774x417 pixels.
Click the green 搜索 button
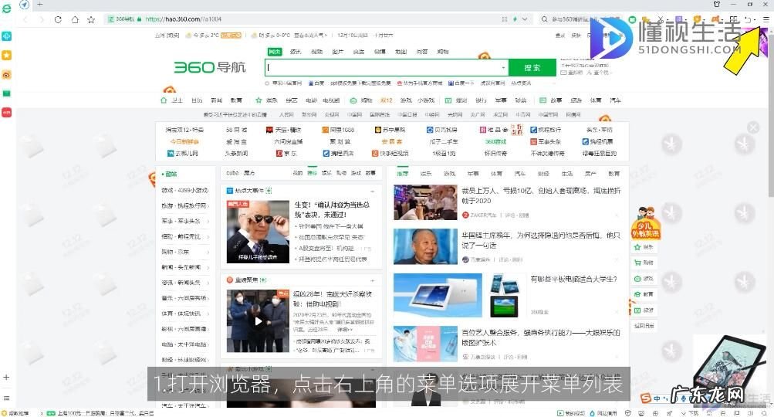point(532,68)
